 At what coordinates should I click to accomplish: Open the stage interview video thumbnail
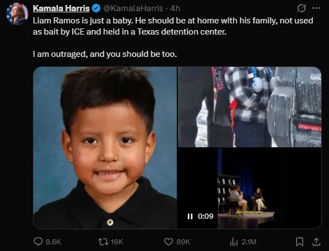(249, 189)
